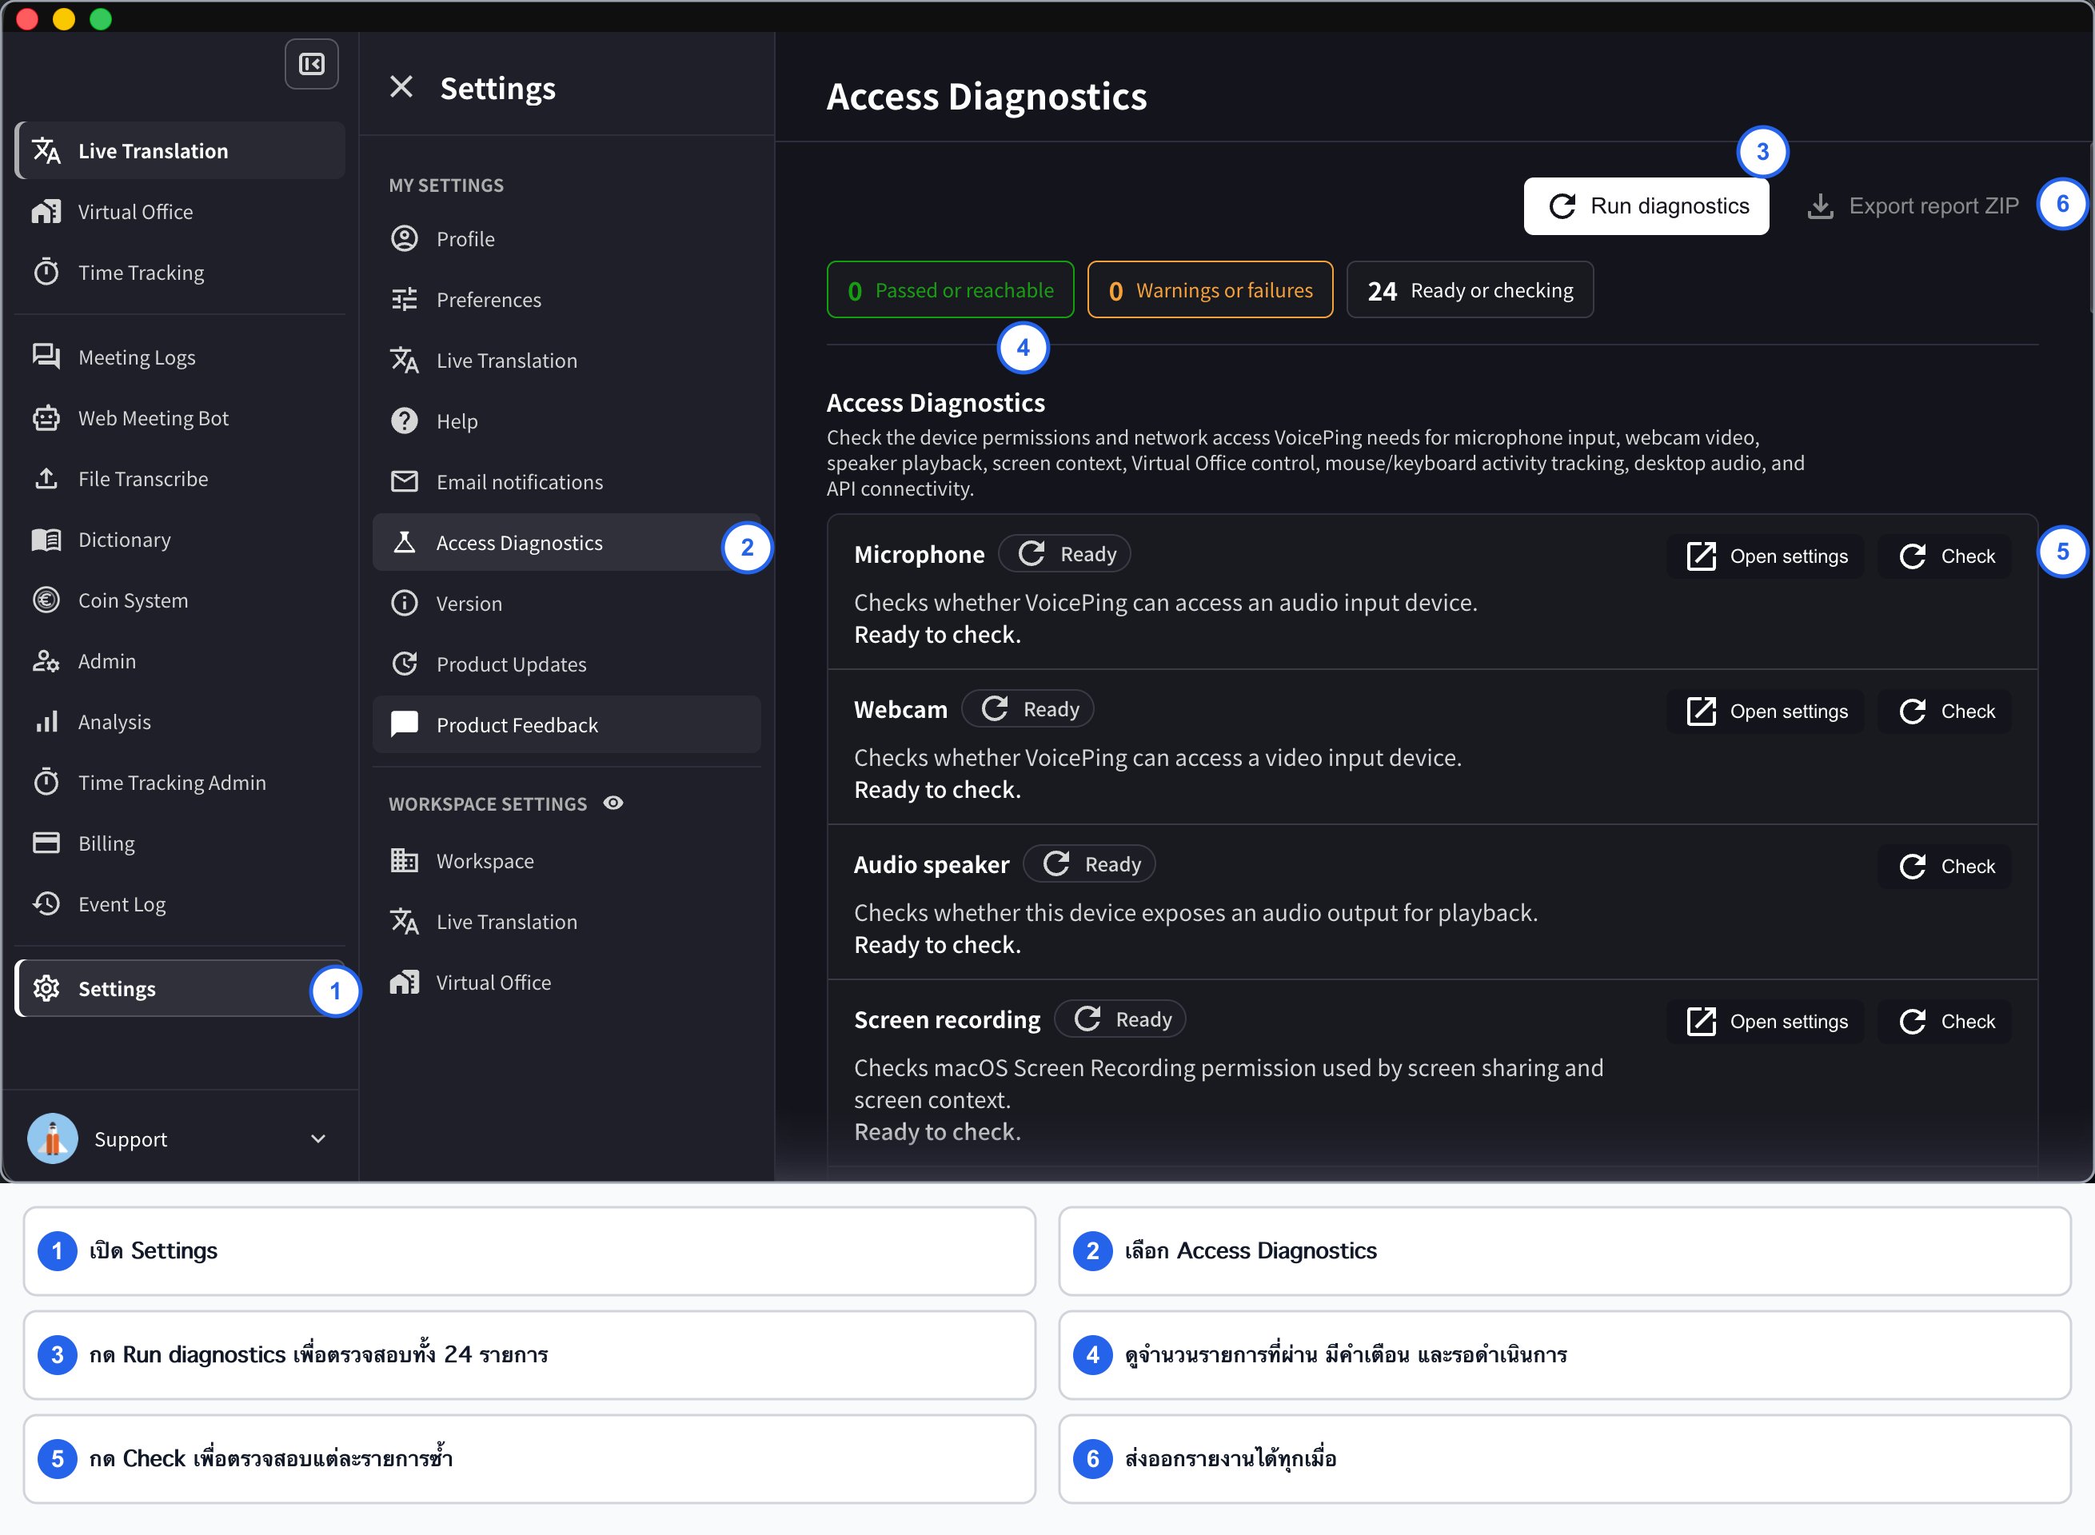
Task: Click the Audio speaker Ready status badge
Action: tap(1089, 864)
